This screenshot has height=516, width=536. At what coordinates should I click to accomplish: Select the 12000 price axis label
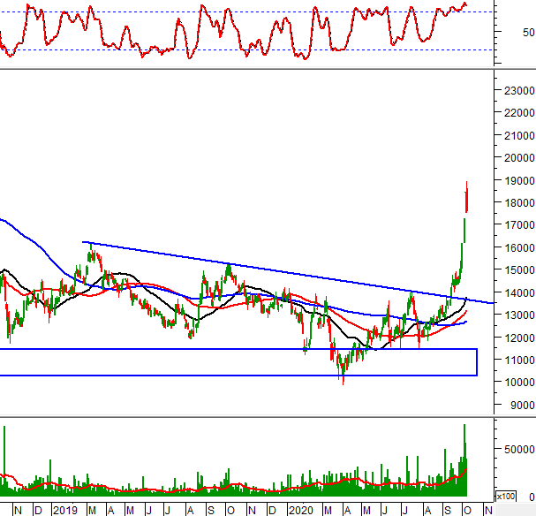tap(519, 338)
